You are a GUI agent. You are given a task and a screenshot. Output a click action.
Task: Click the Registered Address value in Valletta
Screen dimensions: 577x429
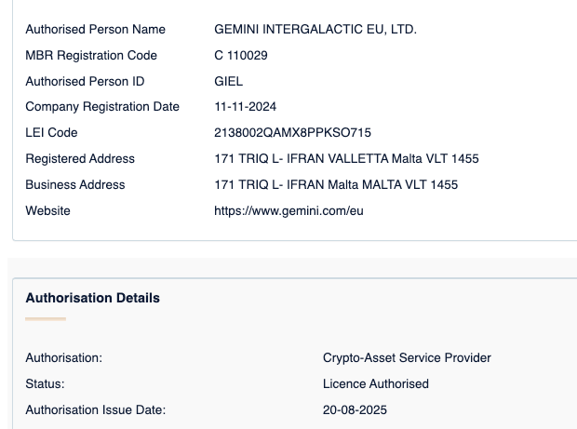[x=346, y=159]
